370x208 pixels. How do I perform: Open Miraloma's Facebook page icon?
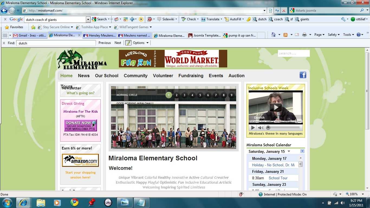303,75
